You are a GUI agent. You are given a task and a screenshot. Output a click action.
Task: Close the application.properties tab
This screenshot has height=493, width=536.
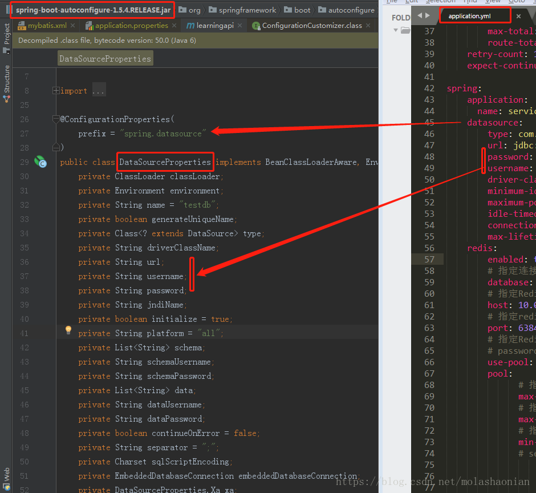coord(174,26)
